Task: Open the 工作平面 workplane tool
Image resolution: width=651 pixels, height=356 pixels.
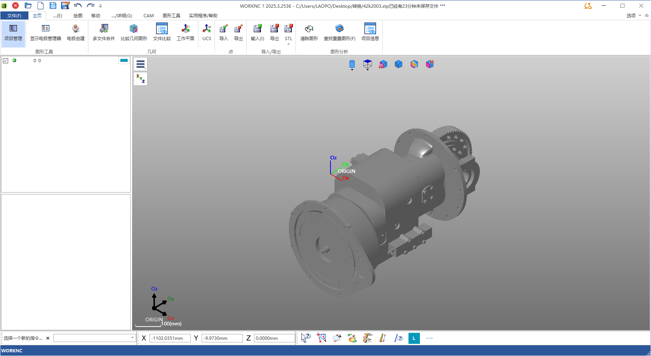Action: tap(185, 32)
